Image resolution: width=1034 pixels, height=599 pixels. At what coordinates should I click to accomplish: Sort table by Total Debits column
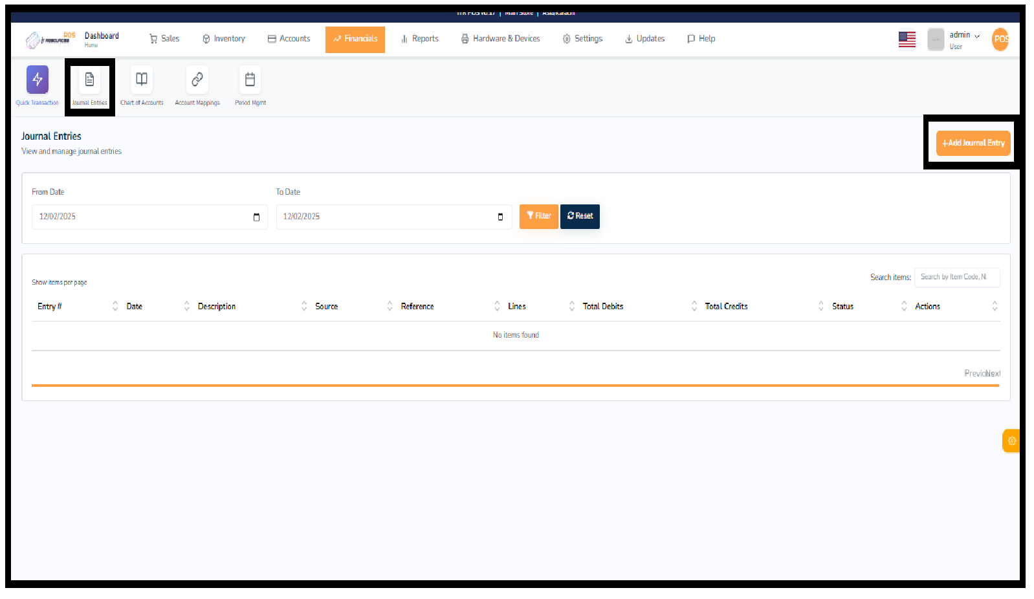(x=694, y=306)
